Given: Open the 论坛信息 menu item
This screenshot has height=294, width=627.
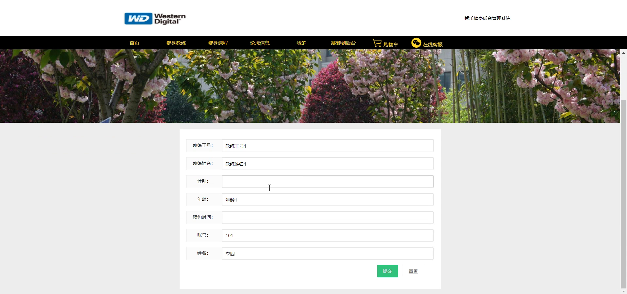Looking at the screenshot, I should pyautogui.click(x=260, y=43).
